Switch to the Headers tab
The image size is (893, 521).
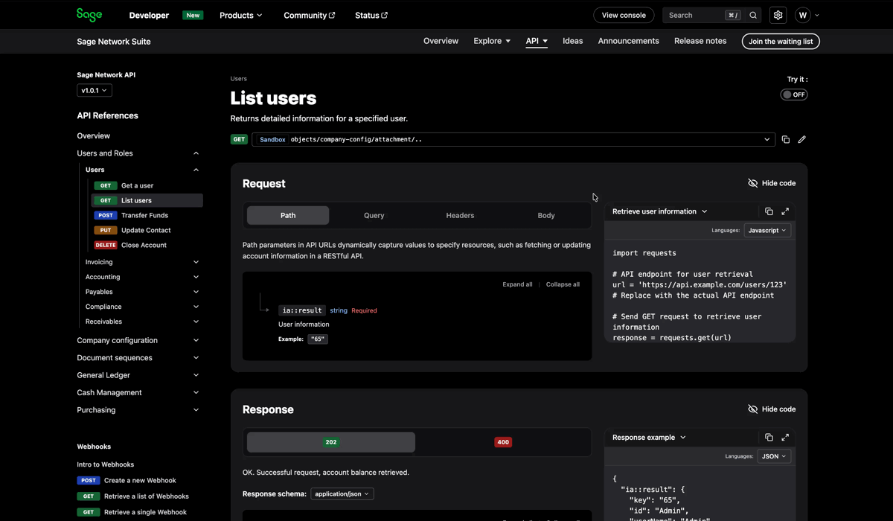[x=460, y=215]
